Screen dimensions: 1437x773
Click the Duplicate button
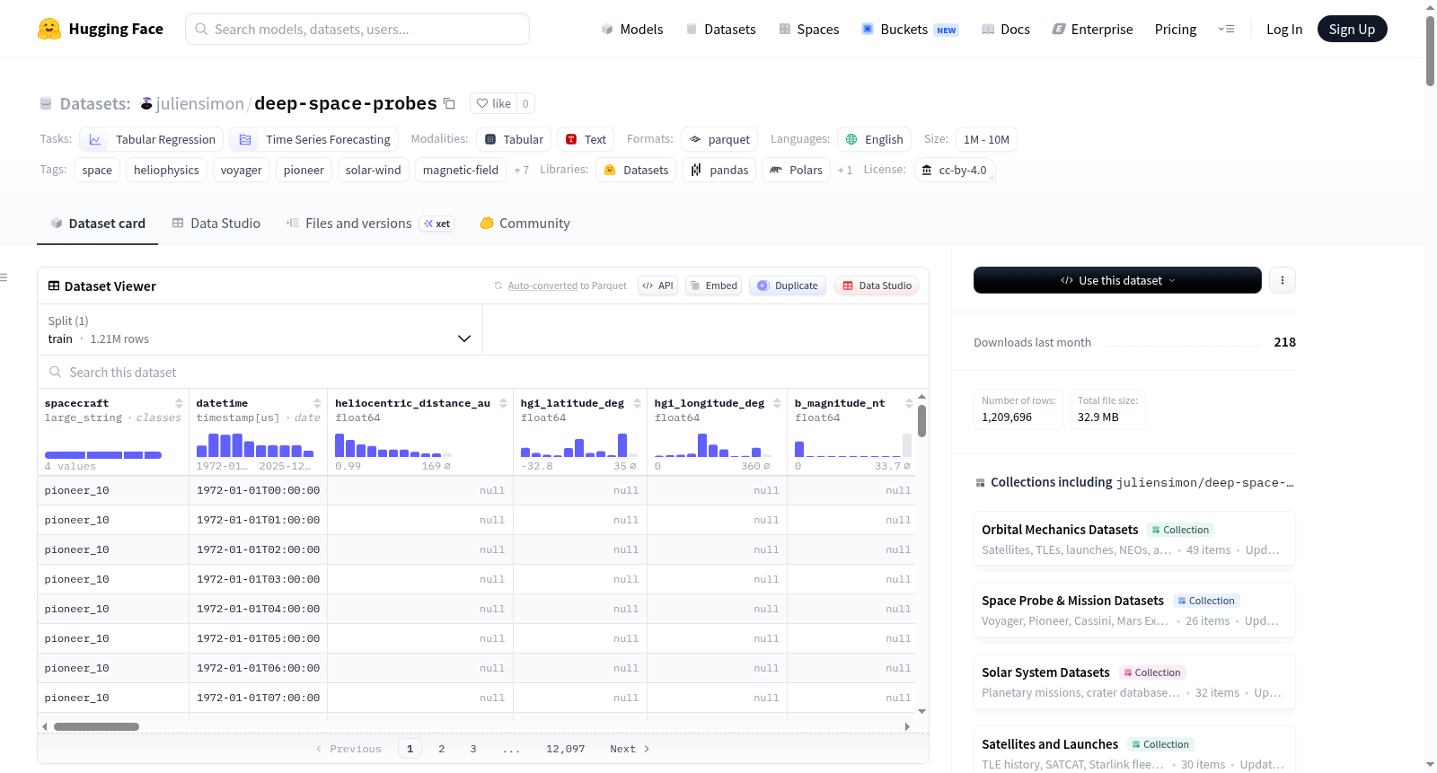click(788, 285)
